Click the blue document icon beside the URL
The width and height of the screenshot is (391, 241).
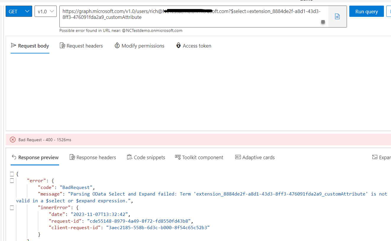[337, 16]
